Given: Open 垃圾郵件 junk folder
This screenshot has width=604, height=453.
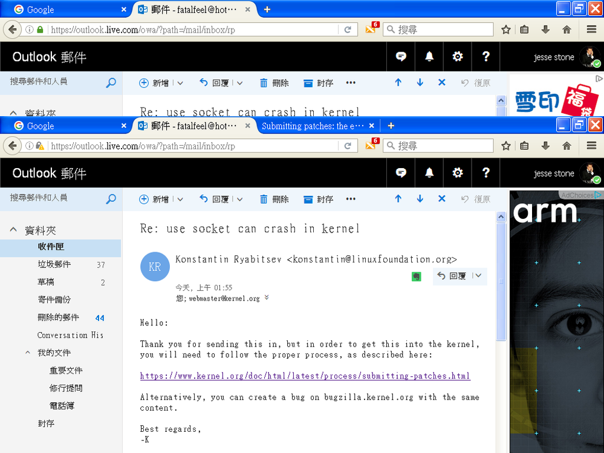Looking at the screenshot, I should coord(60,265).
